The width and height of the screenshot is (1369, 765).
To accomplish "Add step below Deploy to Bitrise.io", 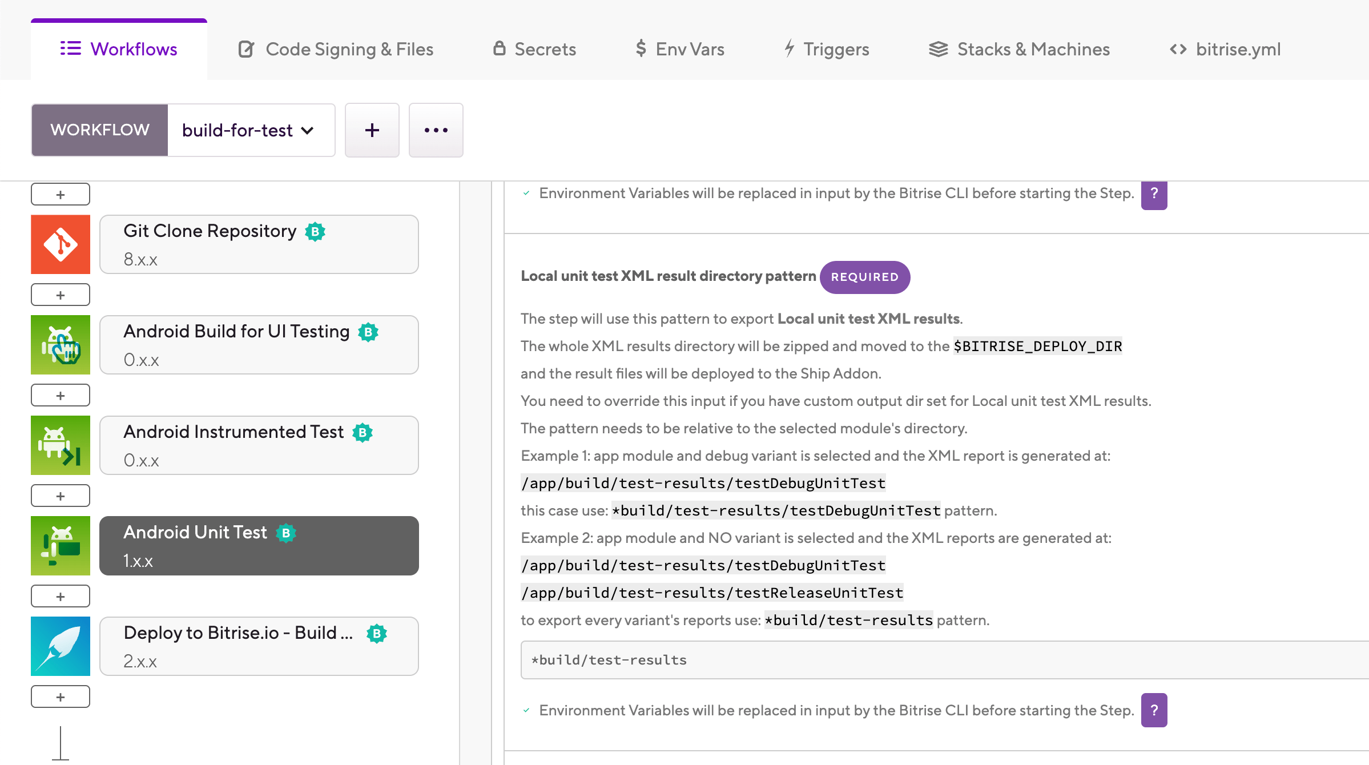I will coord(61,697).
